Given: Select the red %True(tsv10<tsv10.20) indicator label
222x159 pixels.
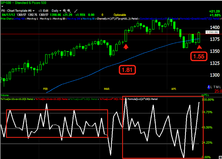Looking at the screenshot, I should pos(52,99).
